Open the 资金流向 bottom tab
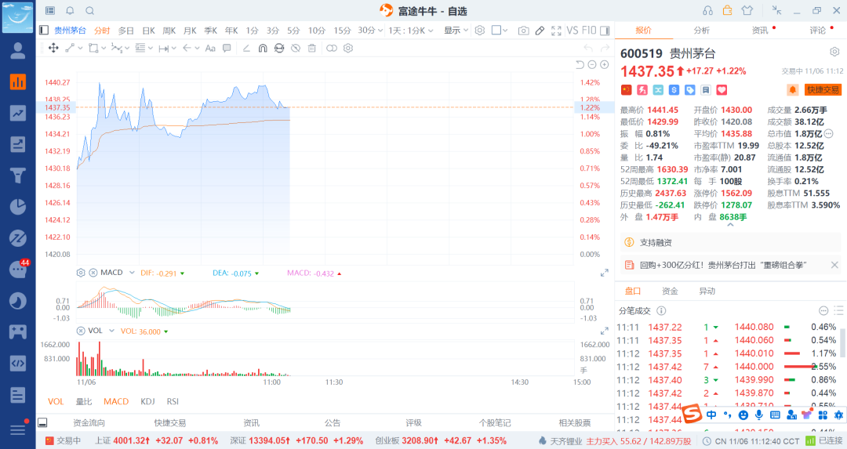 pyautogui.click(x=89, y=422)
